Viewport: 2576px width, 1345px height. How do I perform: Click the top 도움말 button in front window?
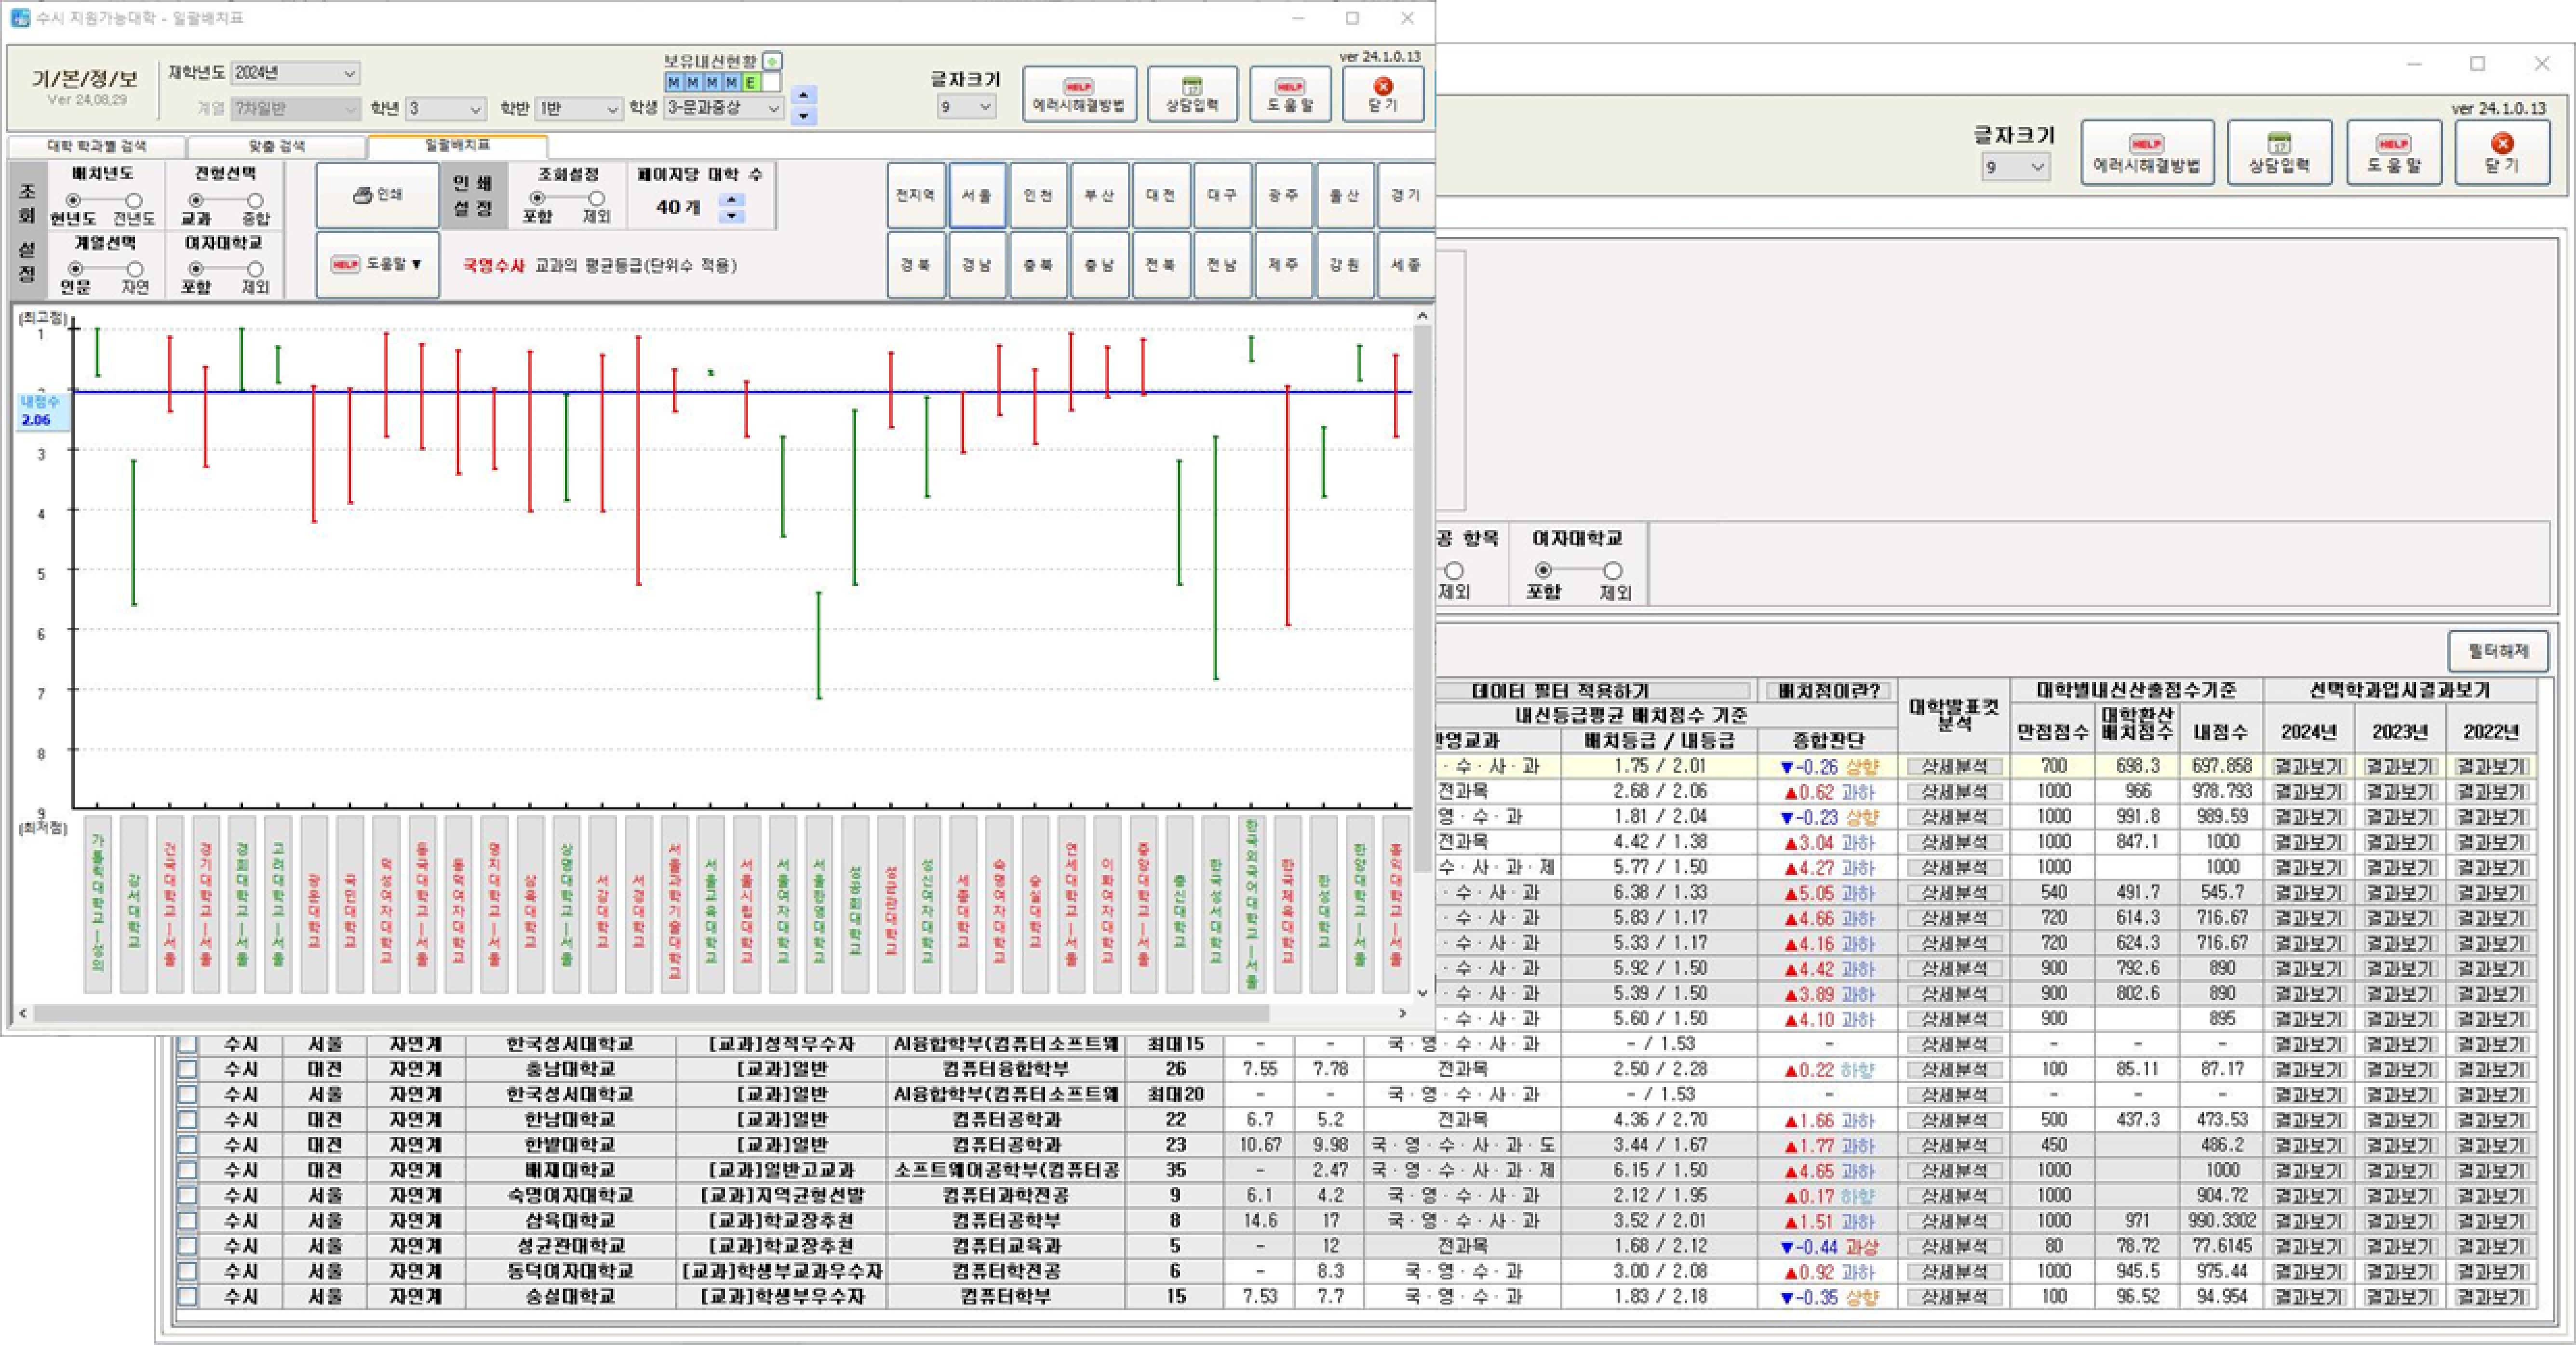click(1290, 95)
